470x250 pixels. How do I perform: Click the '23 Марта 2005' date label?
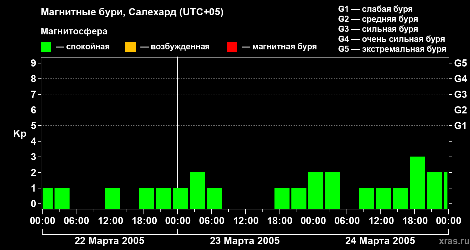tap(245, 241)
